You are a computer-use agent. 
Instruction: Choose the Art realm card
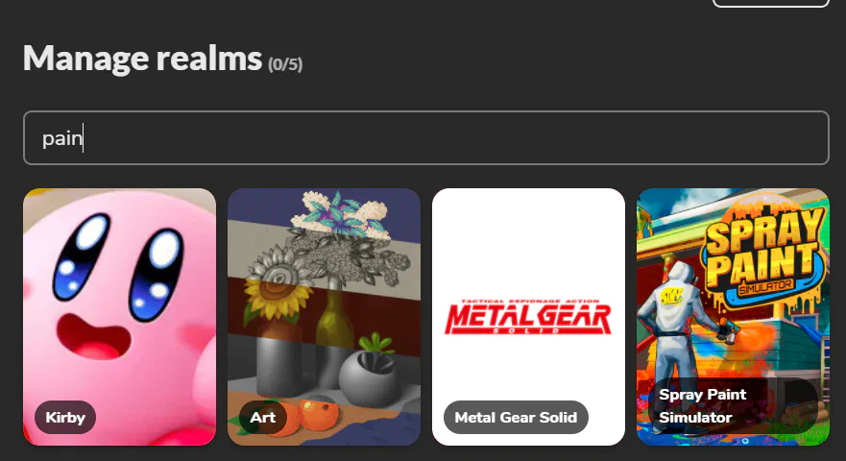324,317
